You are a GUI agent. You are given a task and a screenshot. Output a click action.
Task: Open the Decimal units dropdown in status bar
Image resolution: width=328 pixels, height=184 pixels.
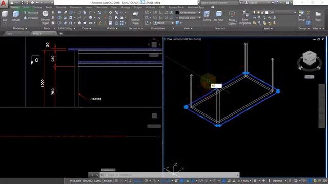(279, 181)
